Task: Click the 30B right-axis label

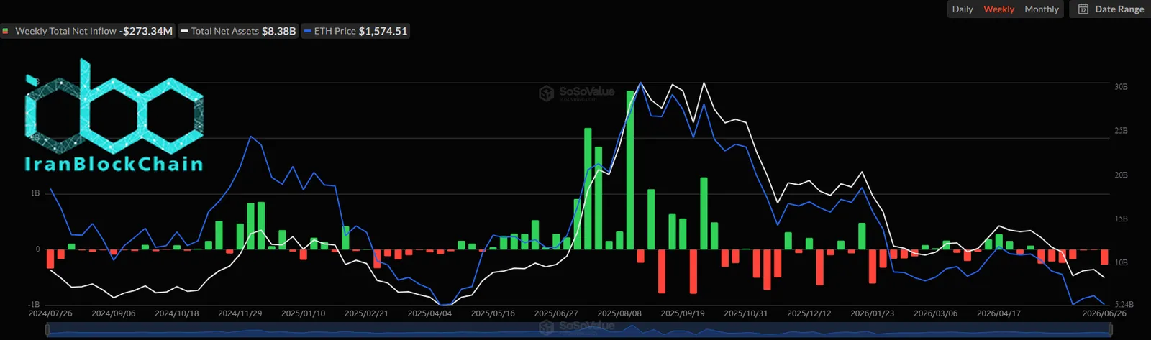Action: coord(1121,87)
